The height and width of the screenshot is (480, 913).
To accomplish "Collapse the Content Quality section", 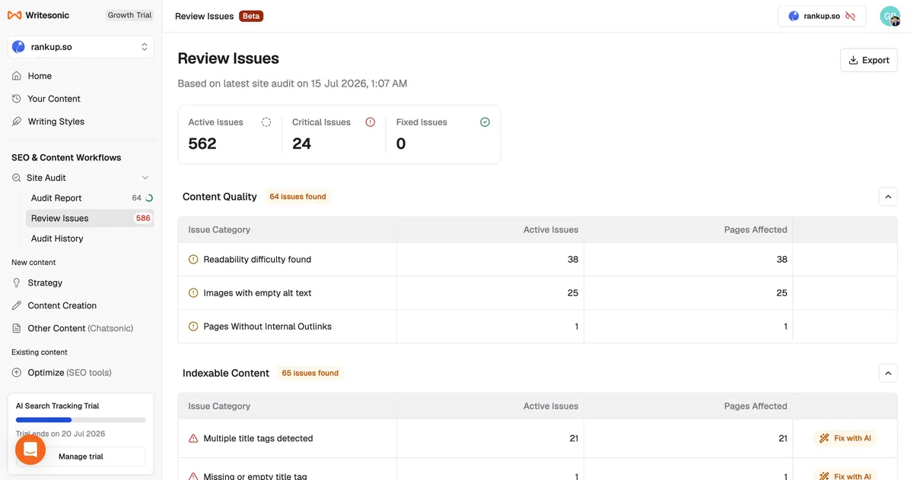I will coord(888,197).
